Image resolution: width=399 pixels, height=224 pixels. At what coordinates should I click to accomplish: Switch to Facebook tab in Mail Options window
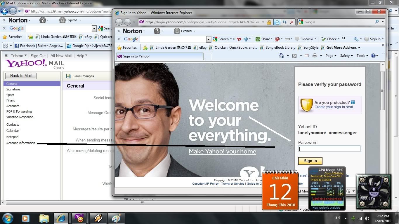click(x=39, y=46)
